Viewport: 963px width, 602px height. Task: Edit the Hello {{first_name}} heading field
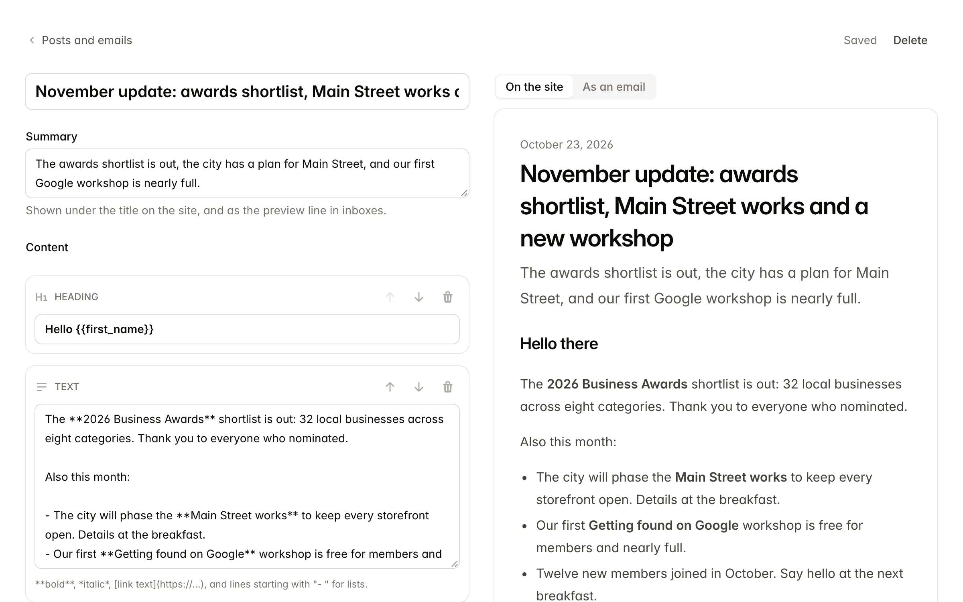(247, 329)
